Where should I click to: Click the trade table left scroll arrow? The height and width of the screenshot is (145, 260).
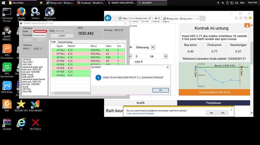point(52,93)
